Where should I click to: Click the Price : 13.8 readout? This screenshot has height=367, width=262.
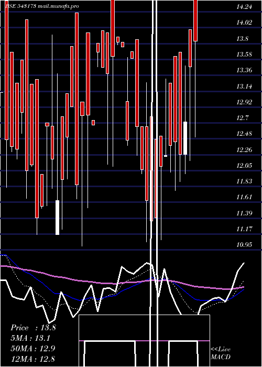[33, 328]
